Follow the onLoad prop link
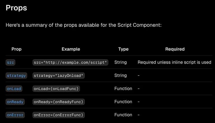This screenshot has height=123, width=215. 14,89
